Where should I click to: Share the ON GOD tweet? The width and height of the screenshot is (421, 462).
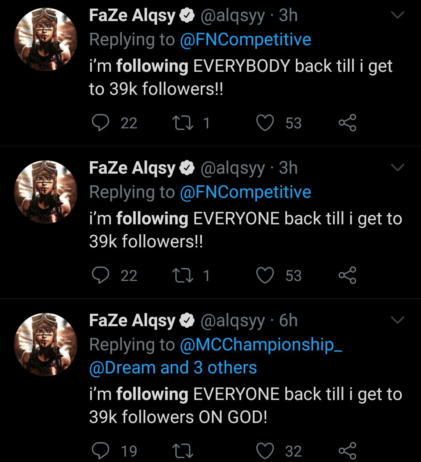pos(347,451)
